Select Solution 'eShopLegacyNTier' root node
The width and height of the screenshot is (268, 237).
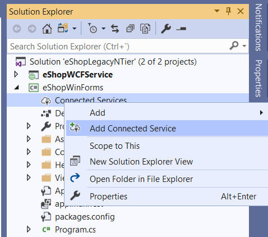pyautogui.click(x=113, y=62)
